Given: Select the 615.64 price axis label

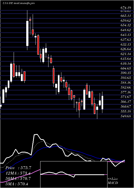Looking at the screenshot, I should click(x=126, y=59).
